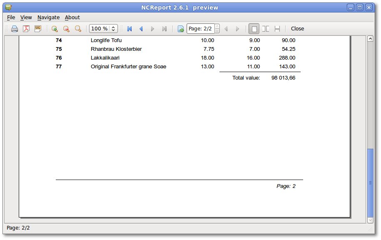
Task: Print the report using the printer icon
Action: point(15,29)
